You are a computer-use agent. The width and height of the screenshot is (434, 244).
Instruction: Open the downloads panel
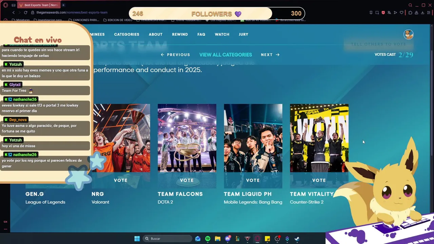click(x=422, y=13)
